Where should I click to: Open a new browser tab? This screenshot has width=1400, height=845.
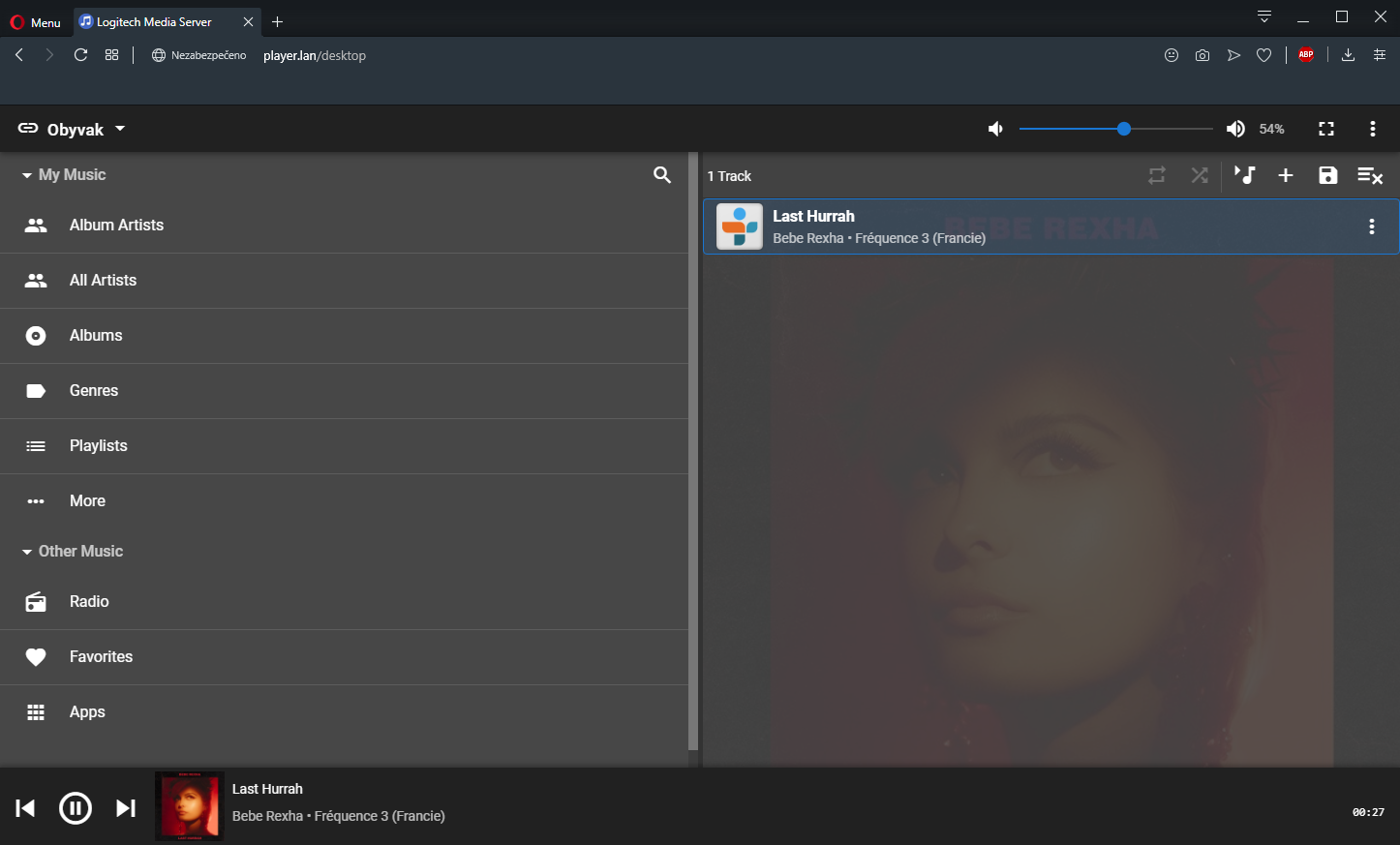point(278,21)
